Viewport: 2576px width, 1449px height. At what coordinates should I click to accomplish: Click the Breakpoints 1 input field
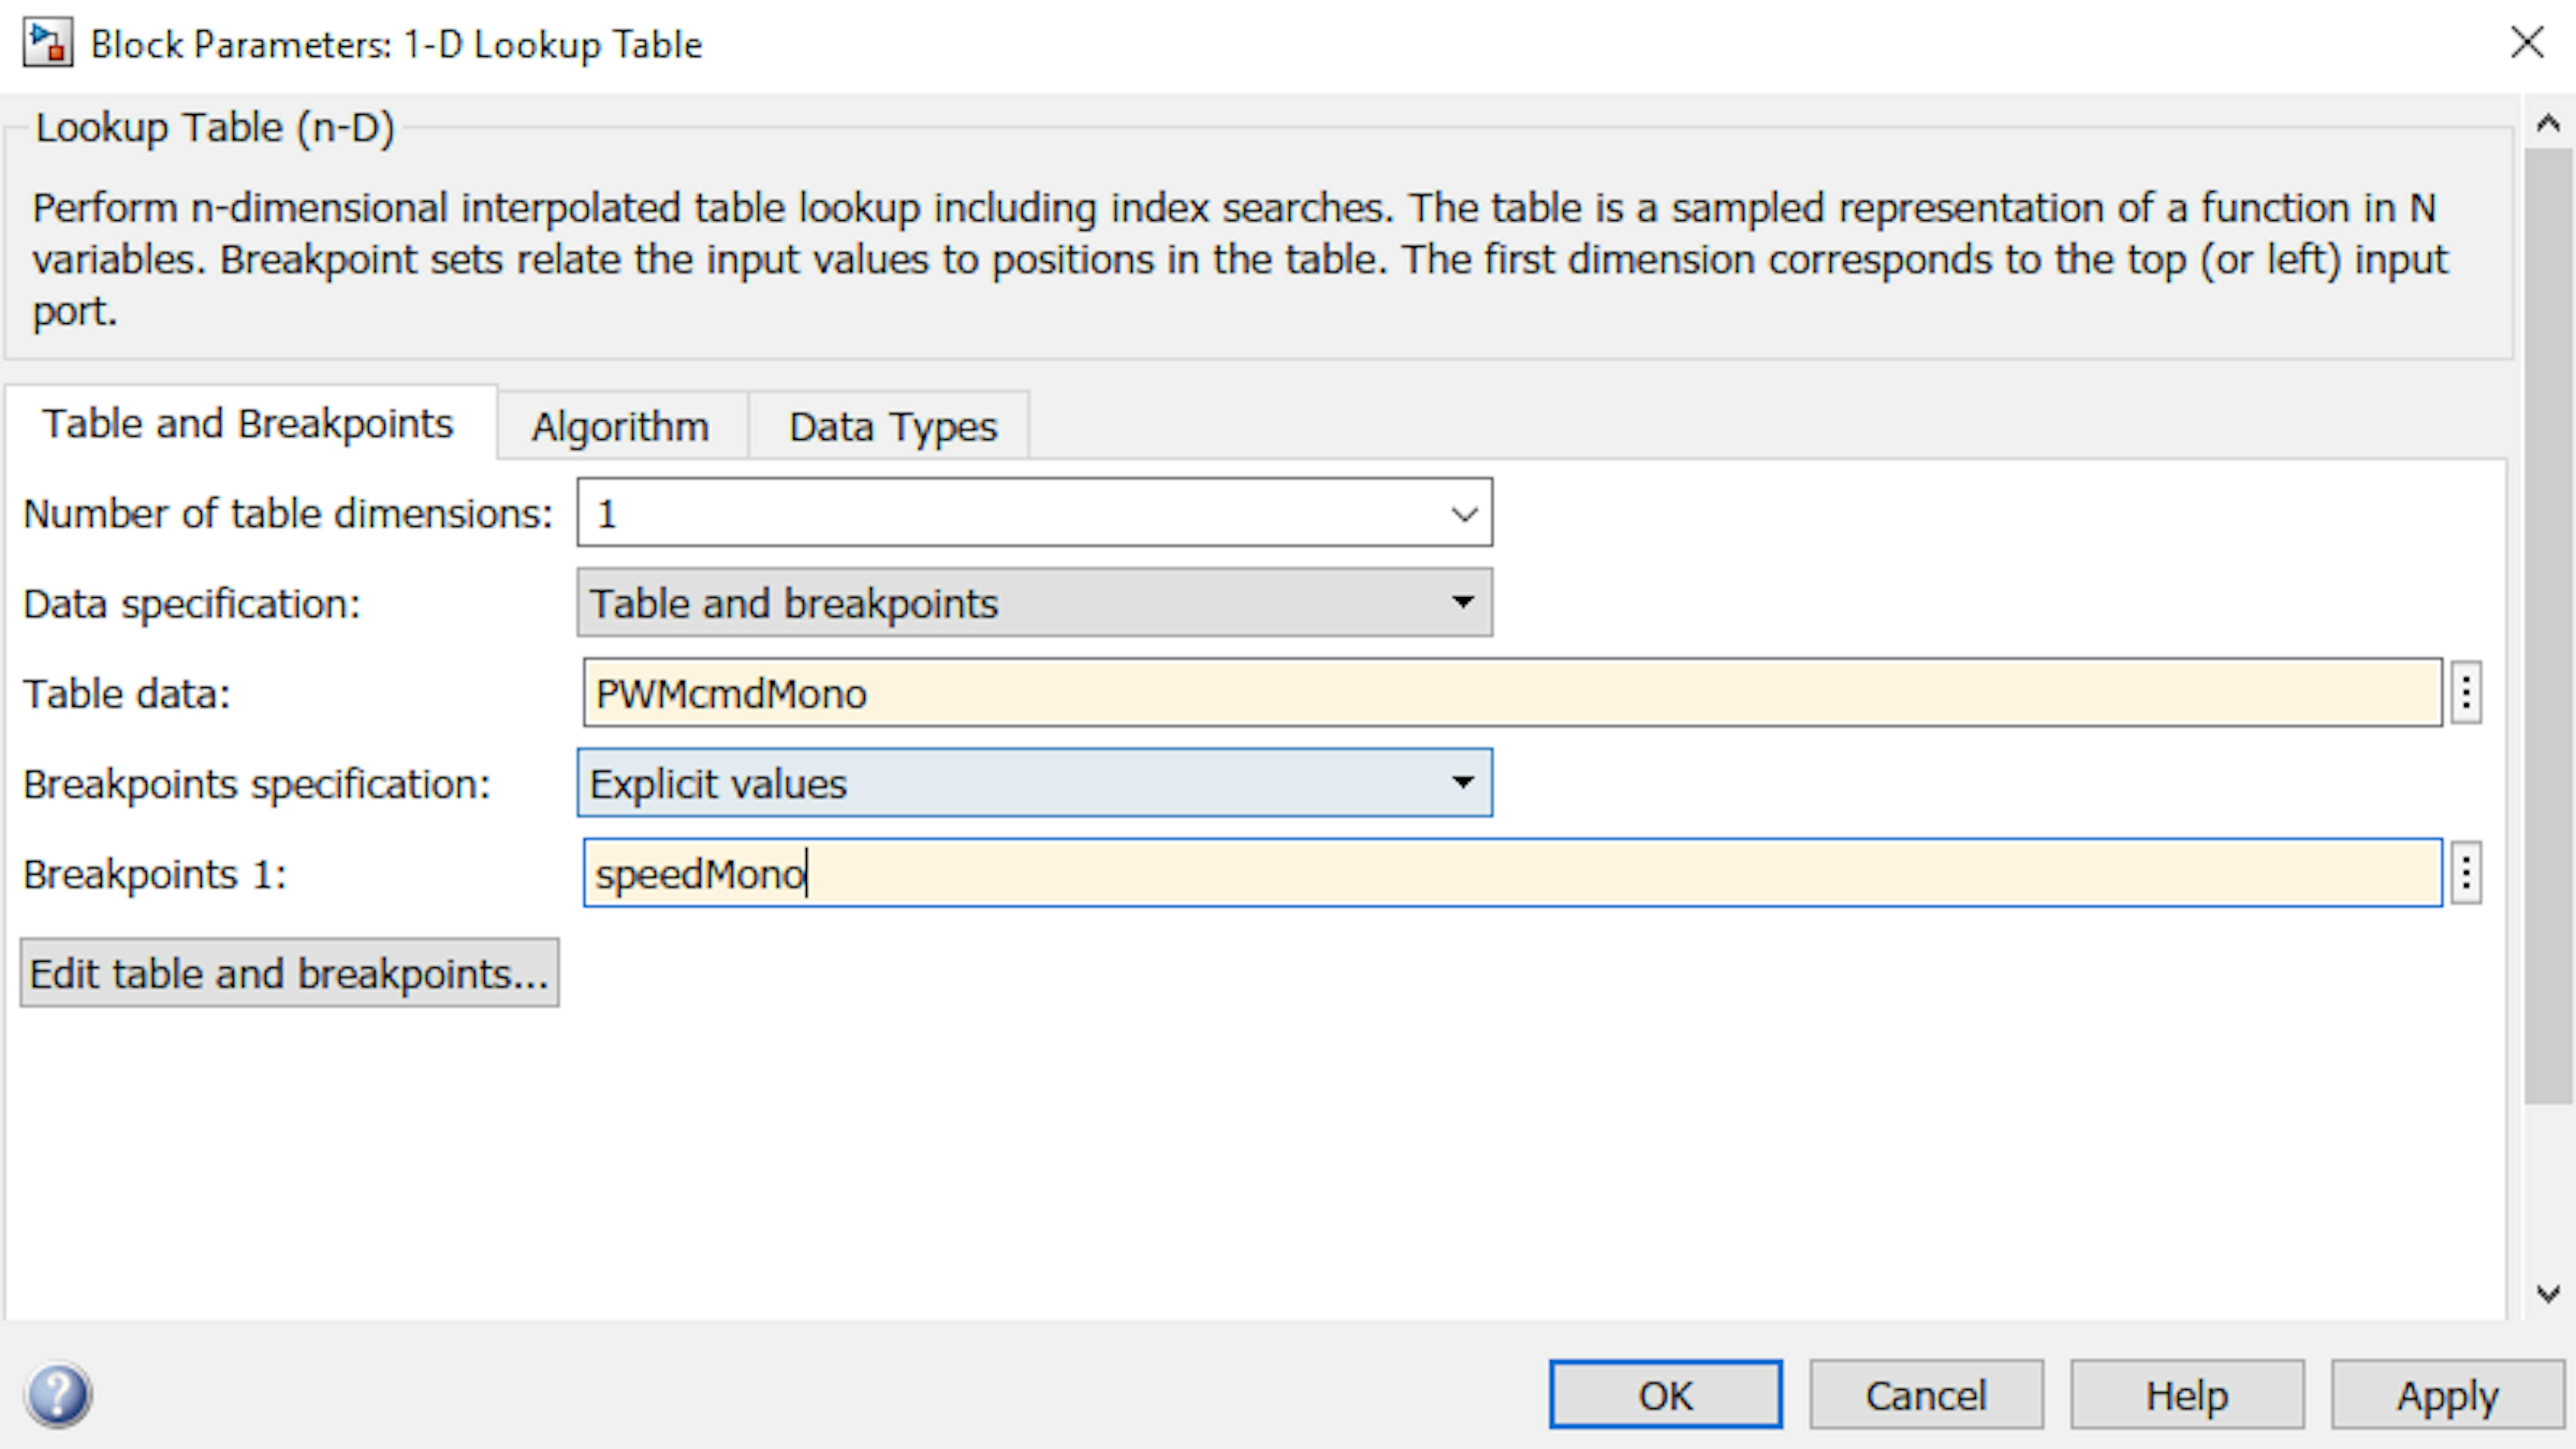point(1512,873)
